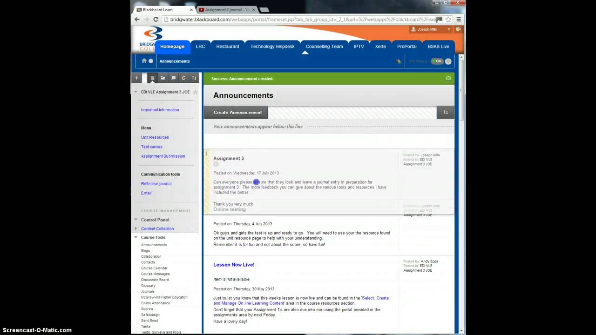The height and width of the screenshot is (335, 596).
Task: Click the browser forward arrow
Action: (x=146, y=20)
